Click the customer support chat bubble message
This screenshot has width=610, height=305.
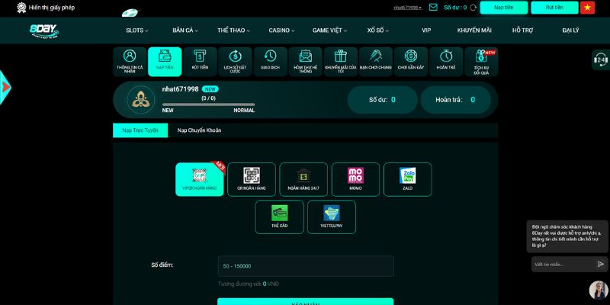point(567,236)
